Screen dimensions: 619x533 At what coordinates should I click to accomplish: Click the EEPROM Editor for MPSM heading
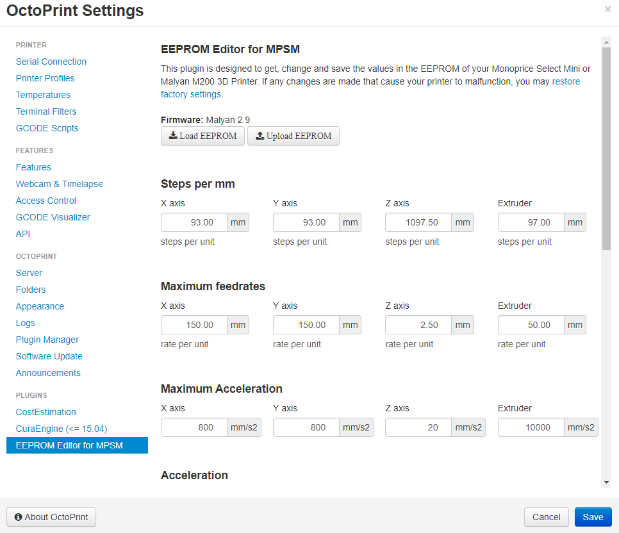click(x=230, y=49)
